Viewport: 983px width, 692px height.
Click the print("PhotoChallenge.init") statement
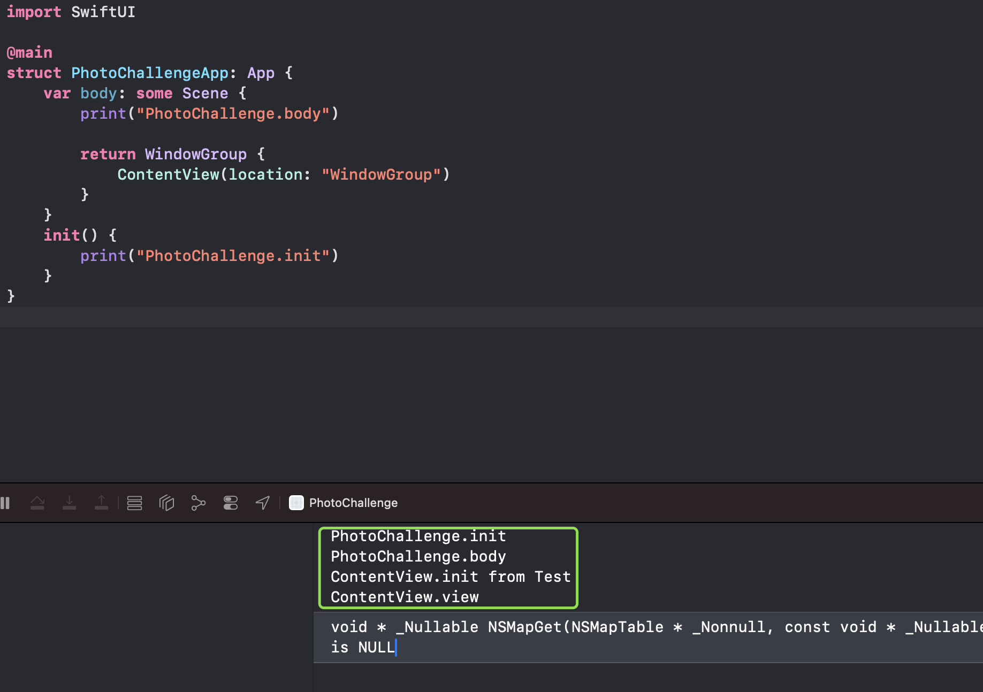pos(209,256)
